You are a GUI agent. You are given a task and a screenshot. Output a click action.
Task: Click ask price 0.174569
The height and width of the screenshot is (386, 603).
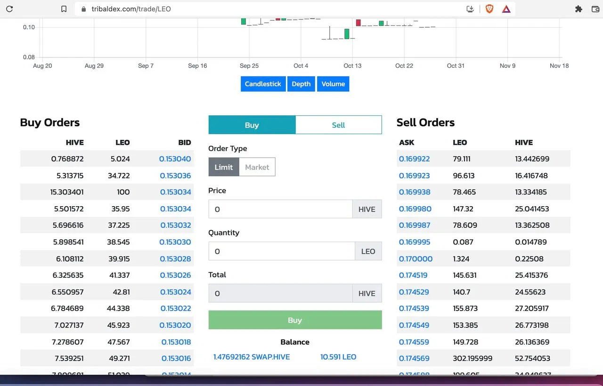pyautogui.click(x=414, y=358)
